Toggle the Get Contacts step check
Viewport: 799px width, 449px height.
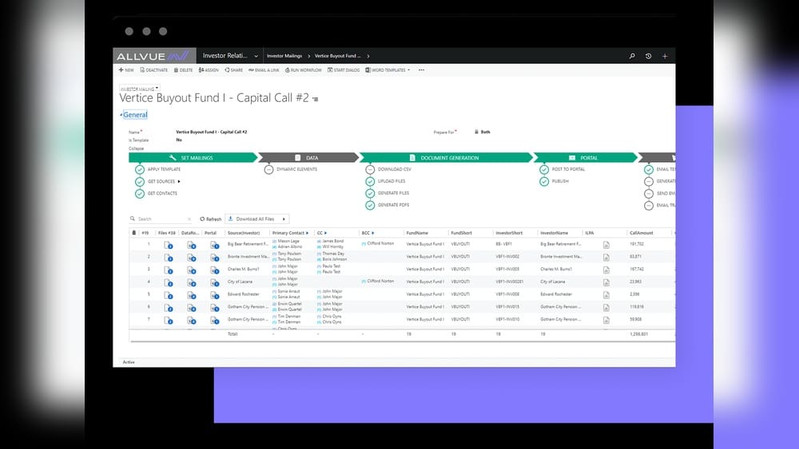click(140, 194)
